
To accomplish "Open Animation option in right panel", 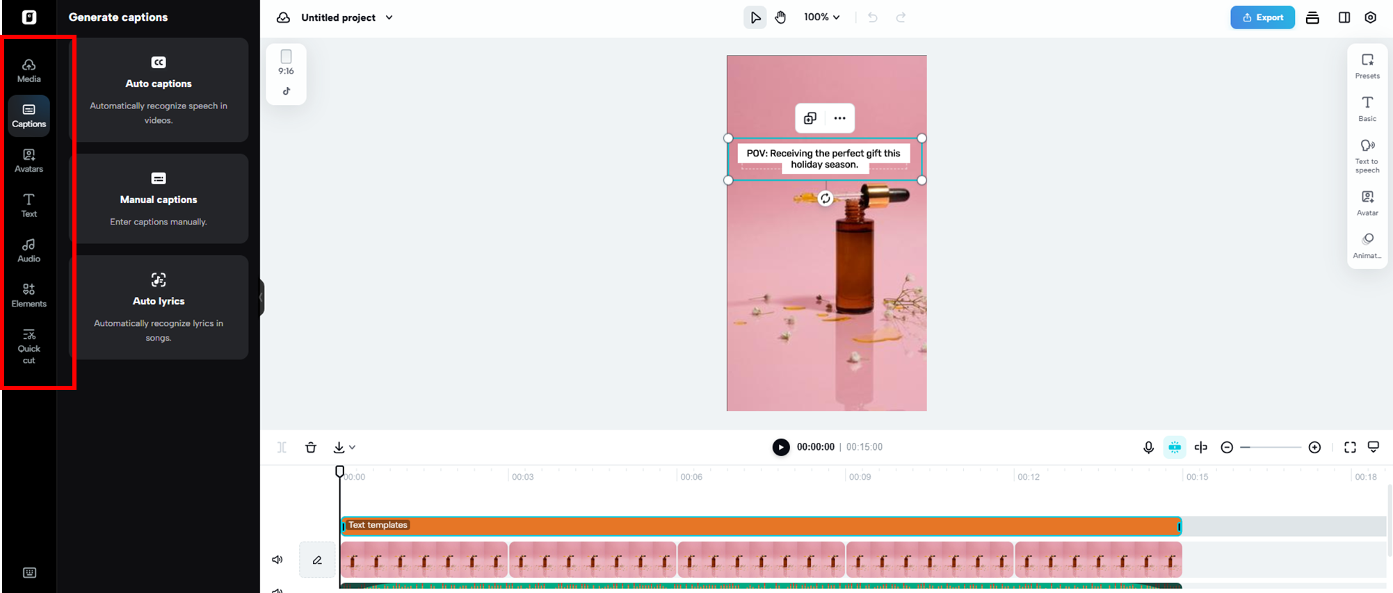I will pos(1367,246).
